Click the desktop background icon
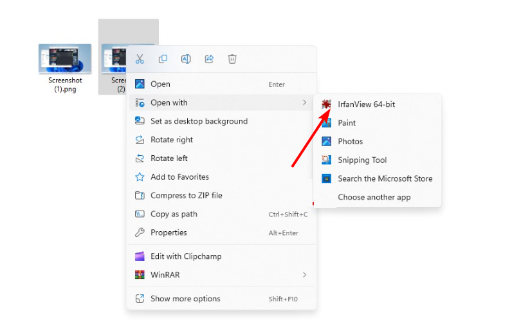This screenshot has height=331, width=521. pyautogui.click(x=140, y=121)
